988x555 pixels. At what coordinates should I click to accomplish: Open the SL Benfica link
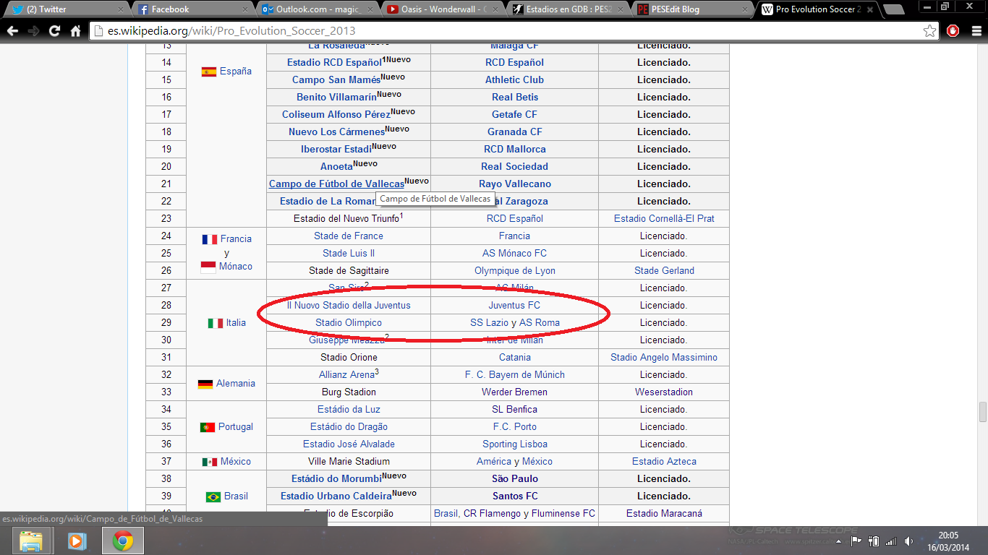[515, 410]
